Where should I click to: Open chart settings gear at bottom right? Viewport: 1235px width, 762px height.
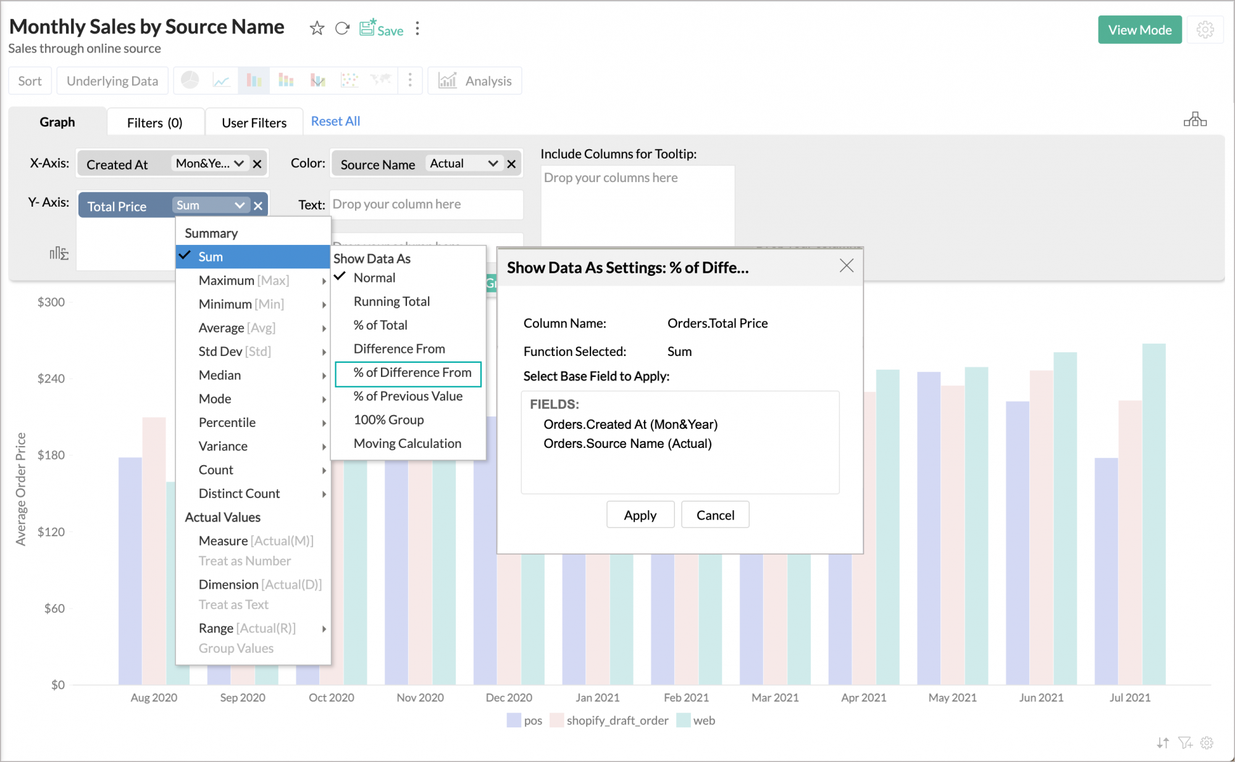[x=1207, y=743]
